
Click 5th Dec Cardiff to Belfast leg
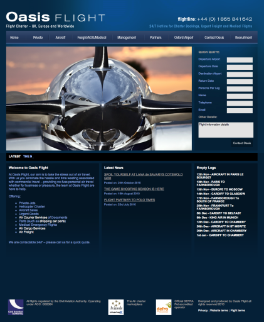[219, 213]
